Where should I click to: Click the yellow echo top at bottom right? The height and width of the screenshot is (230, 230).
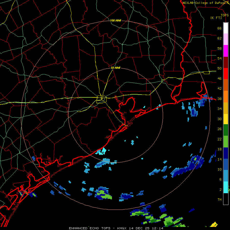point(214,225)
